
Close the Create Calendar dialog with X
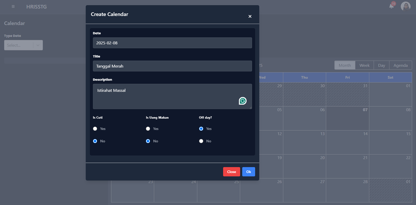click(250, 17)
